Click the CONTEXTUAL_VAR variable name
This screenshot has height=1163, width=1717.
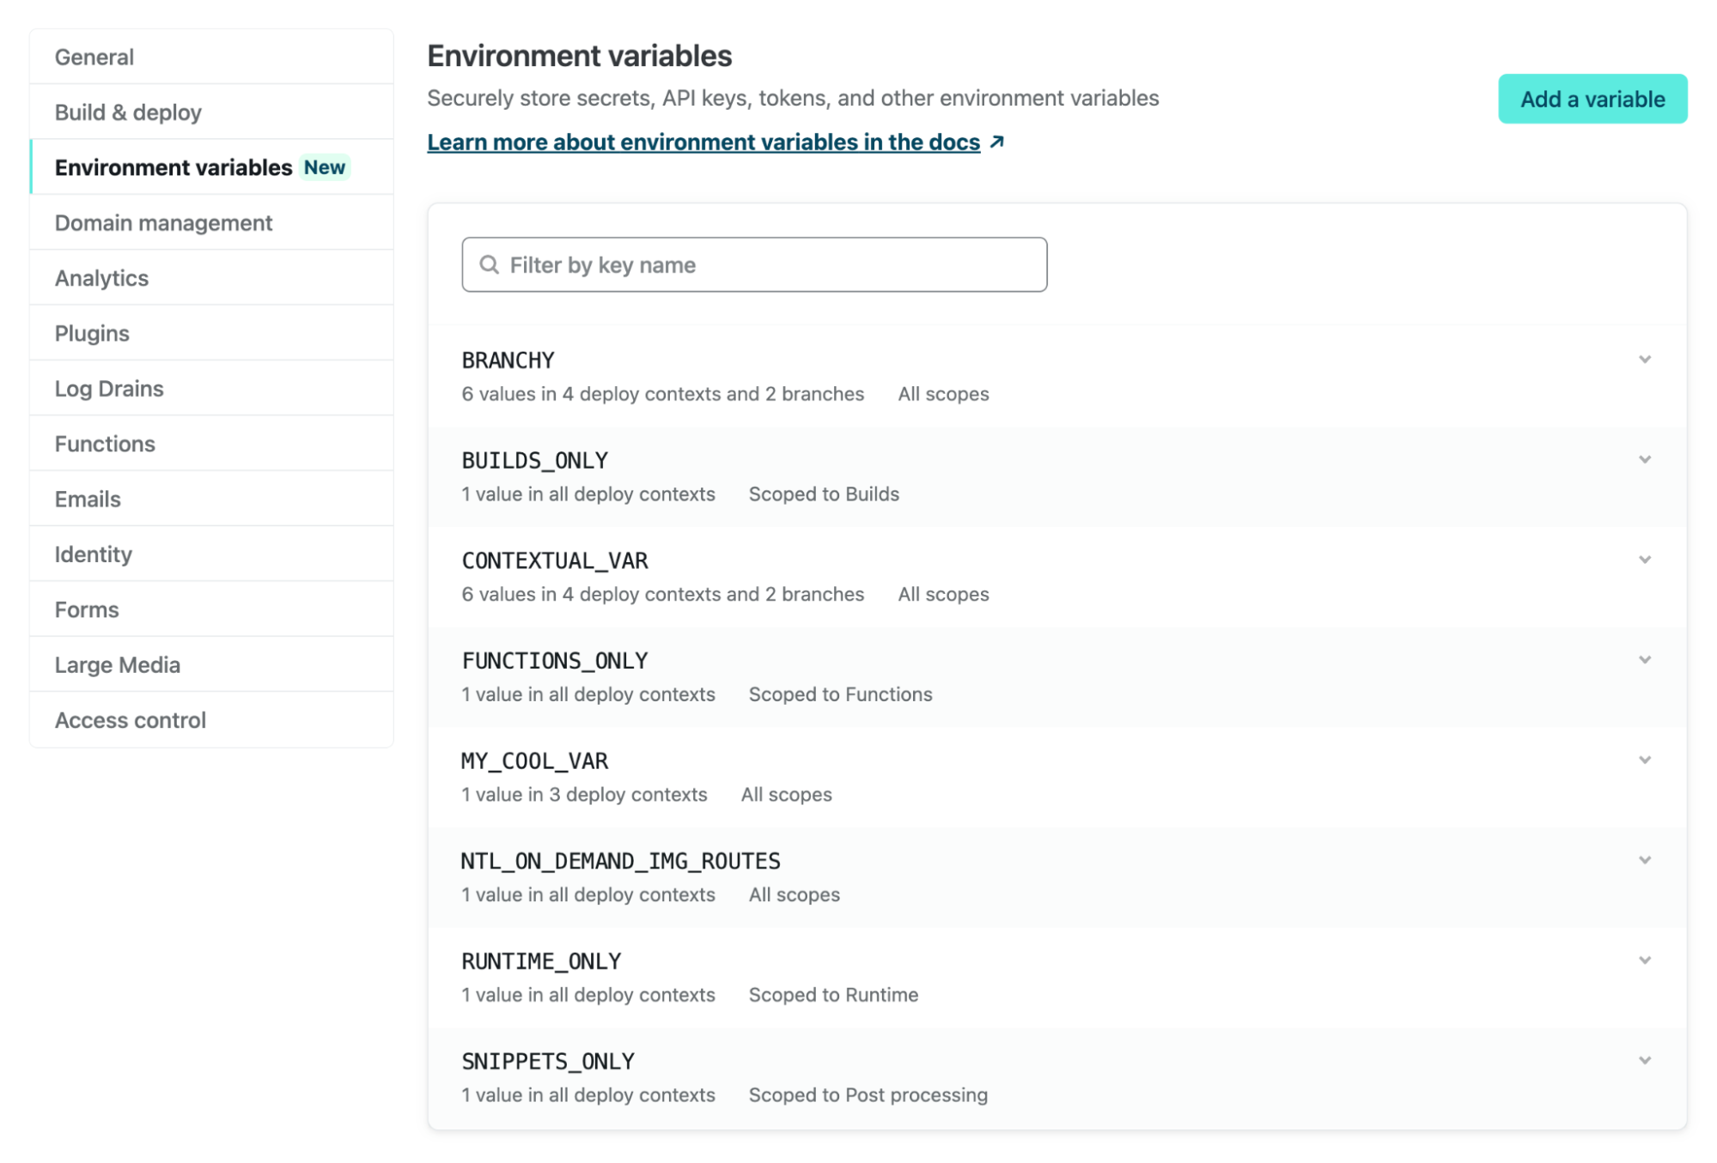(x=555, y=560)
